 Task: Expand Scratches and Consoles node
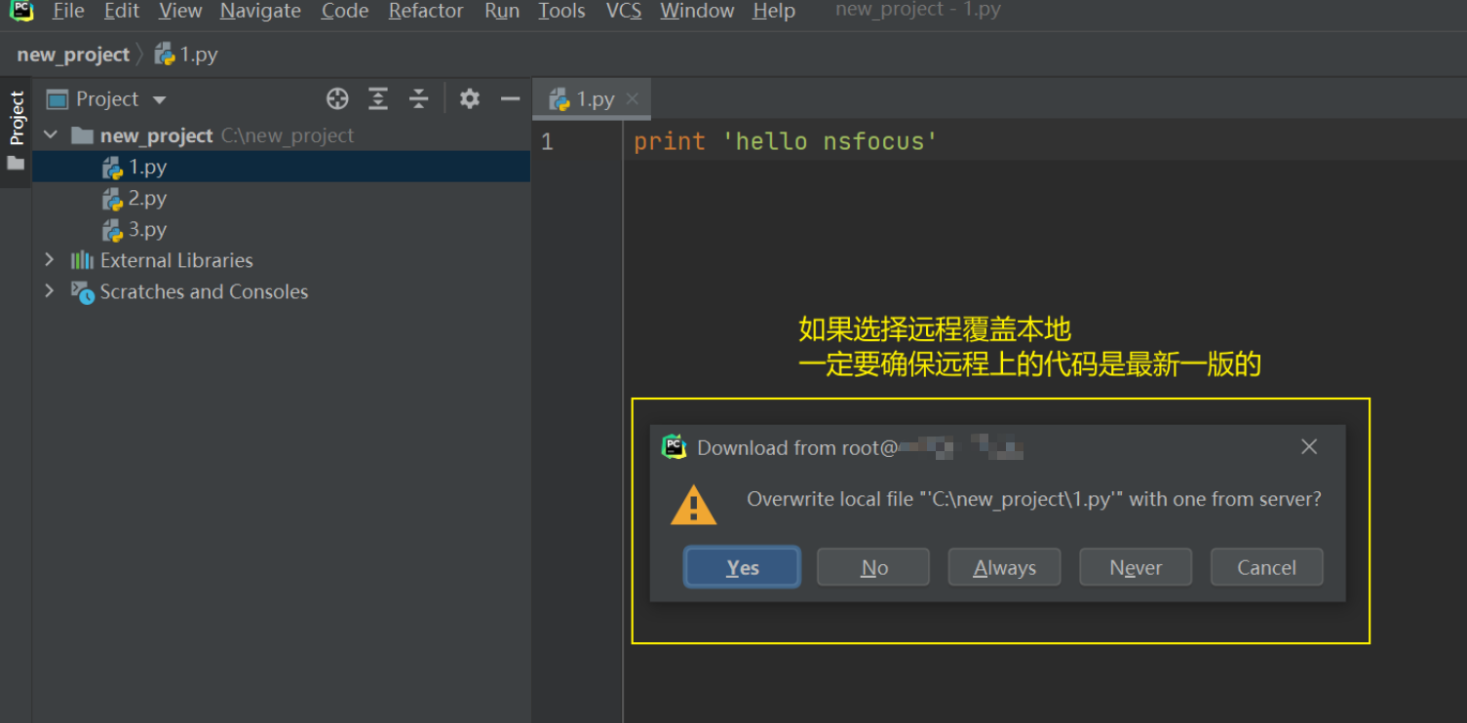pos(50,291)
